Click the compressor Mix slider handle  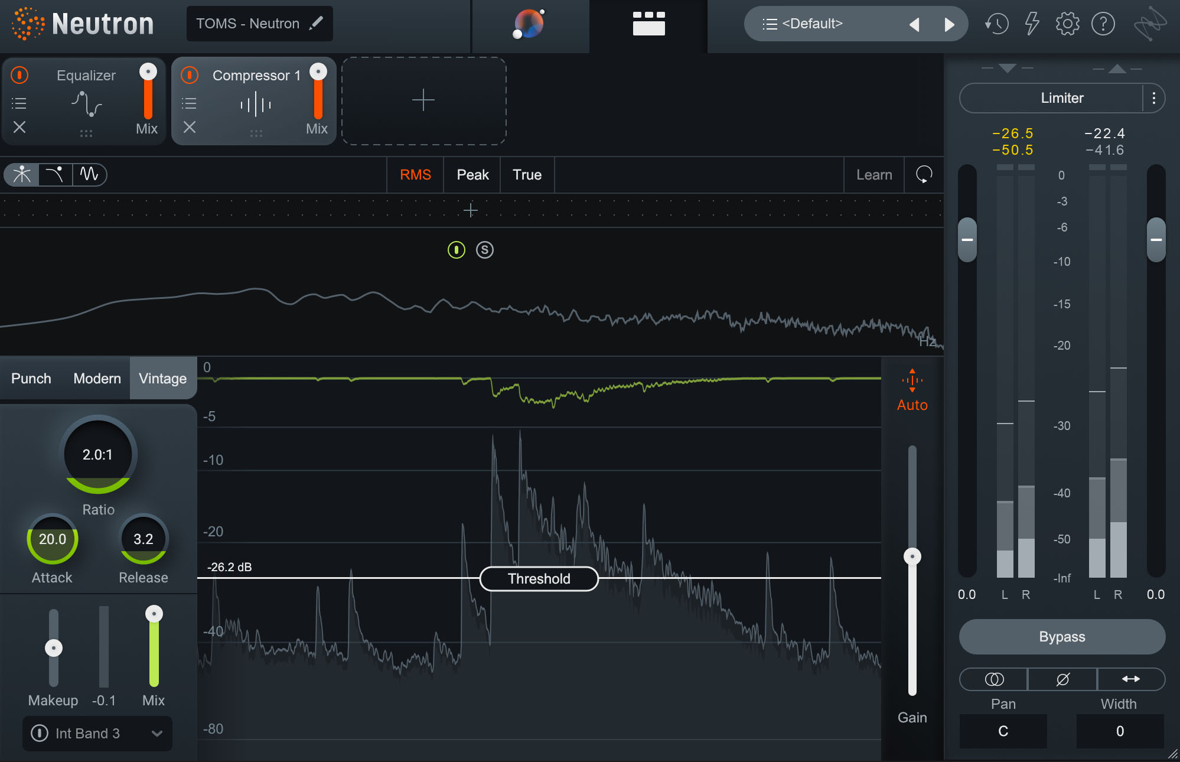[154, 614]
